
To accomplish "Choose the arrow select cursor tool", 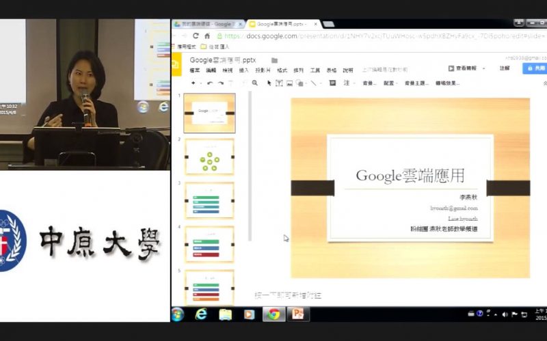I will click(268, 83).
